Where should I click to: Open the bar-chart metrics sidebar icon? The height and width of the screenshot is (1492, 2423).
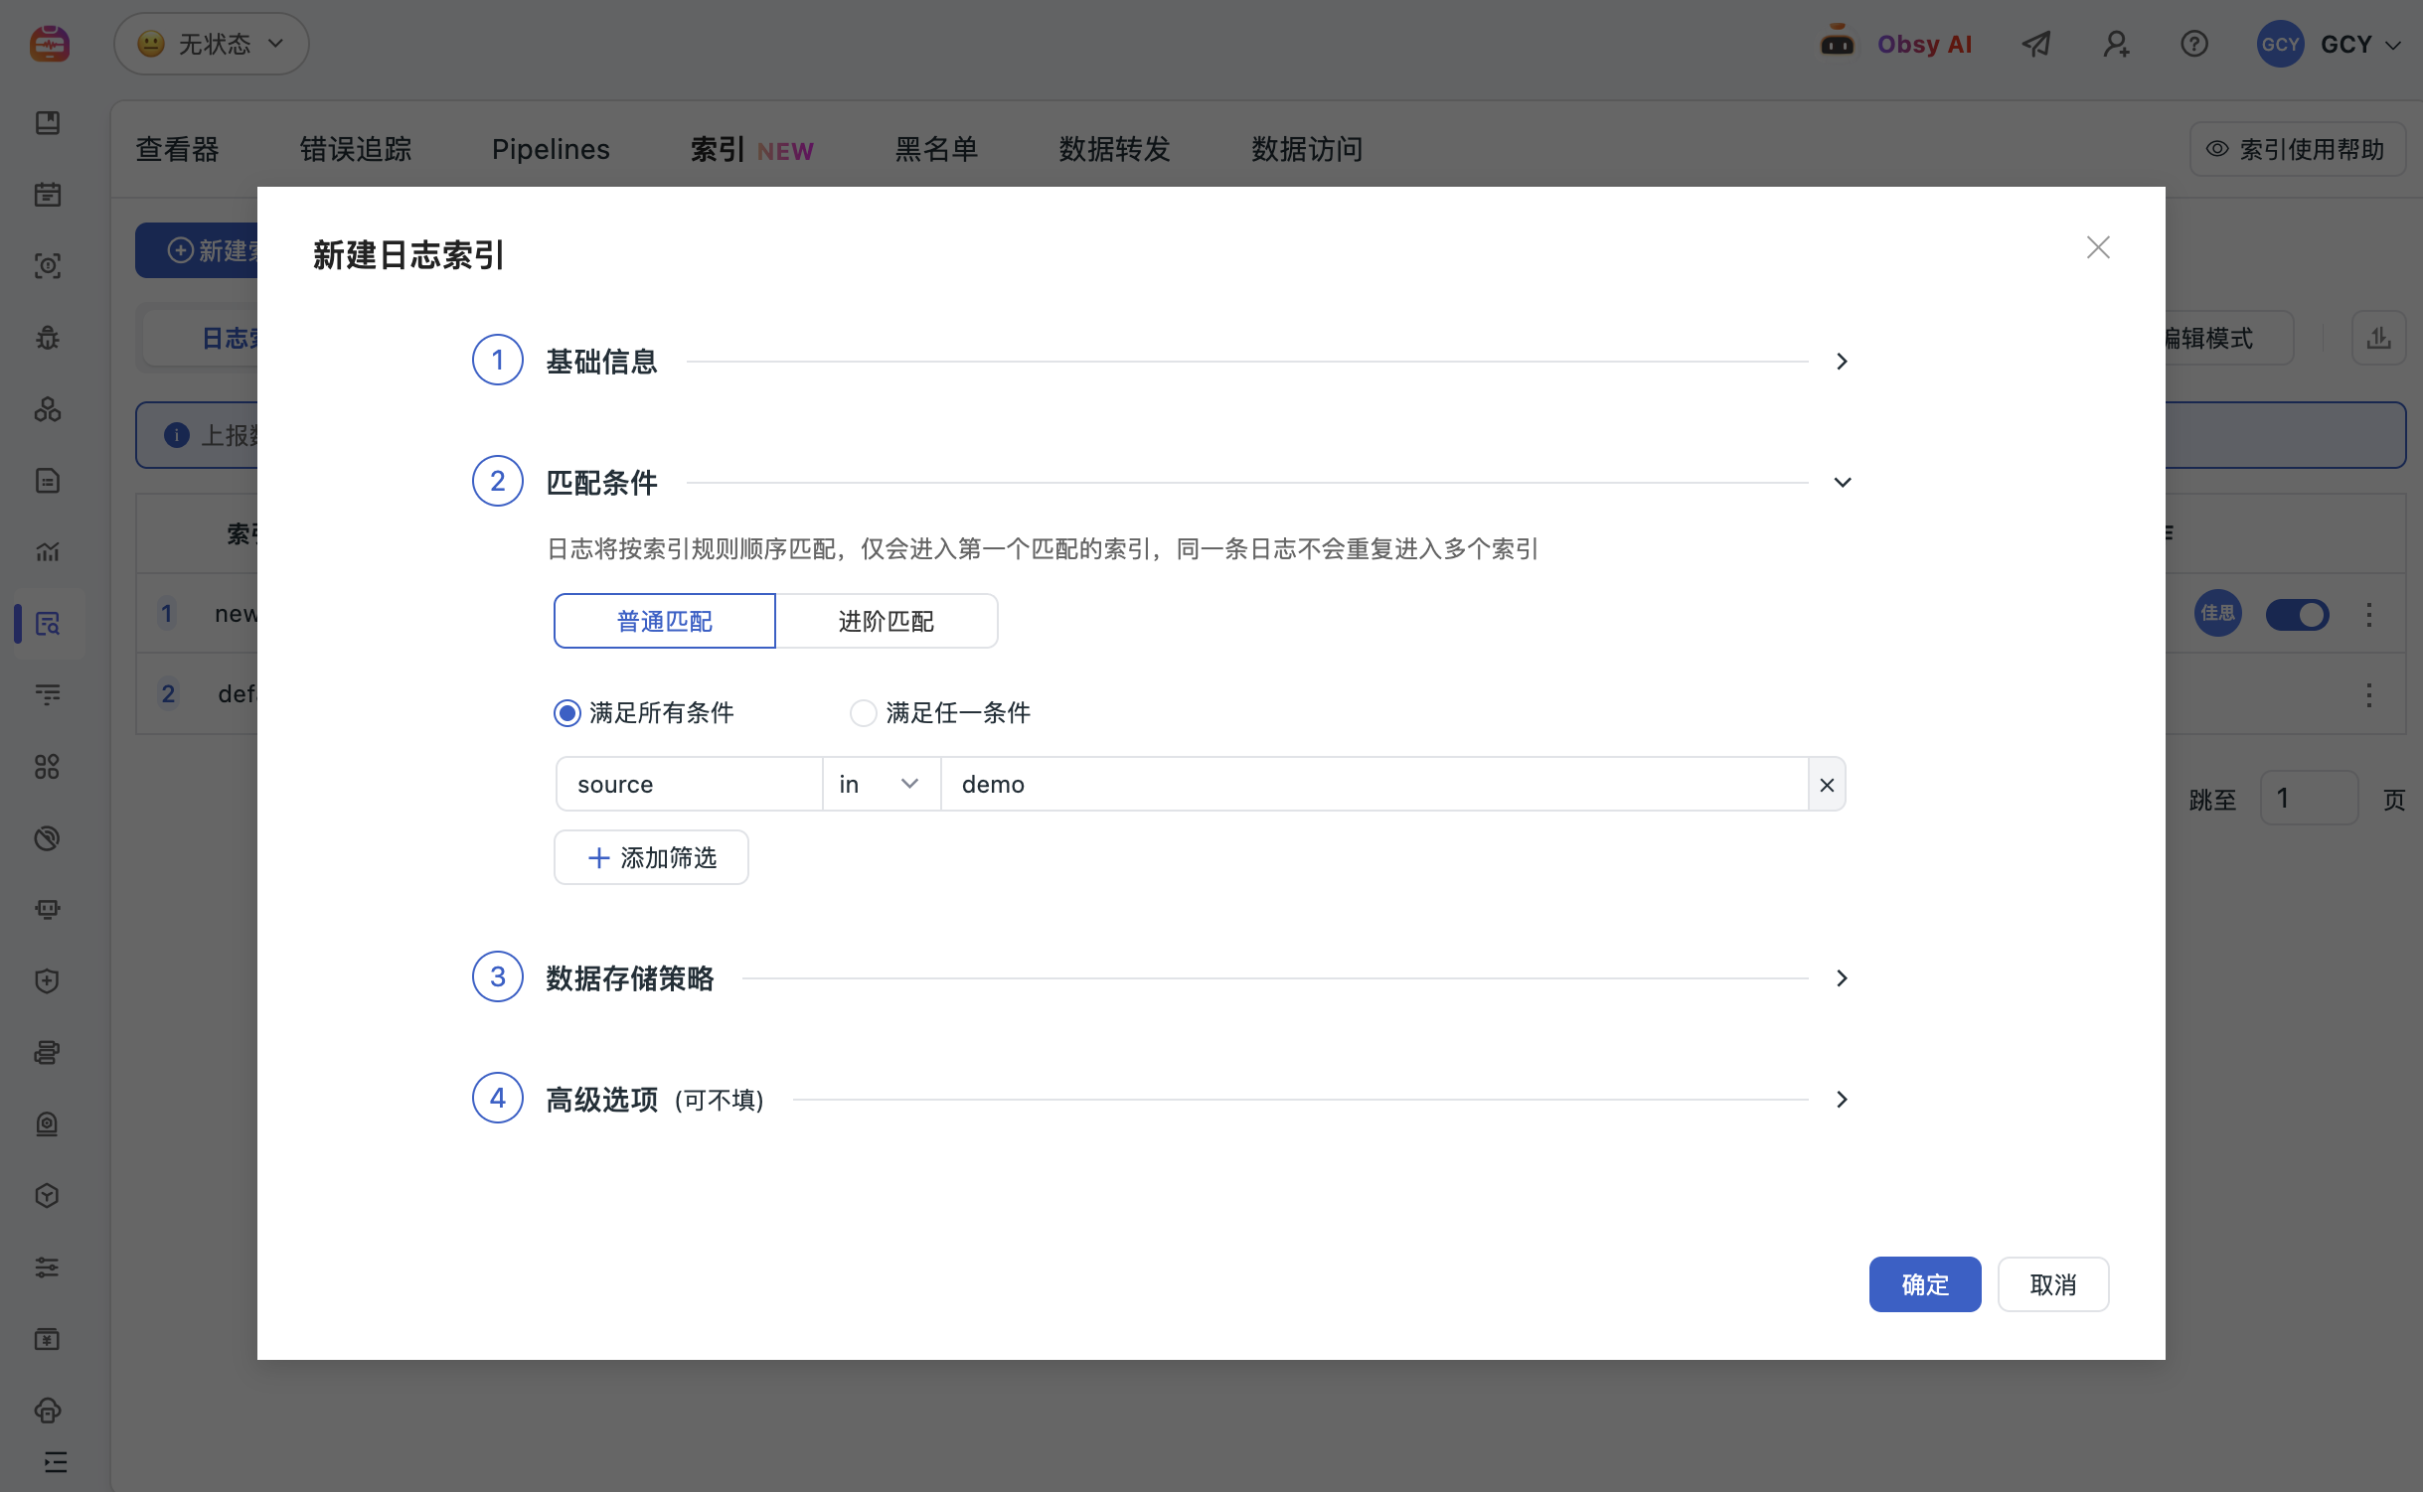pos(48,551)
